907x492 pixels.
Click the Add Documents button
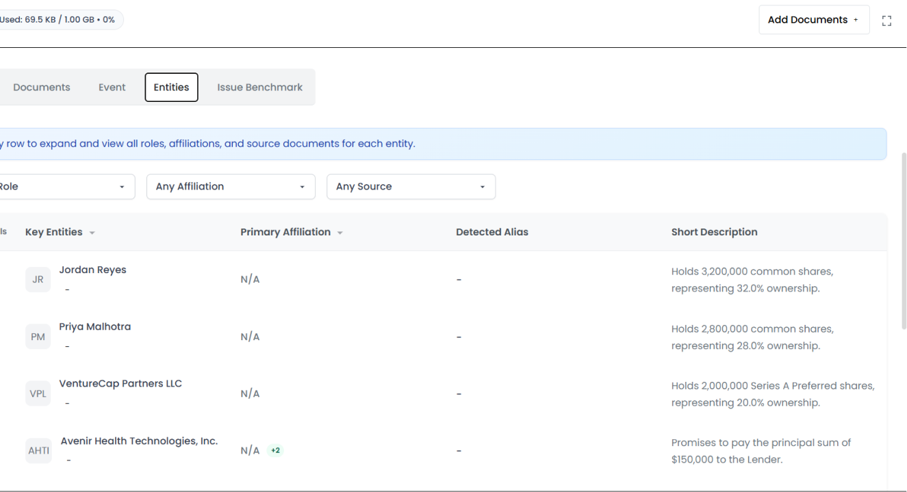coord(808,19)
